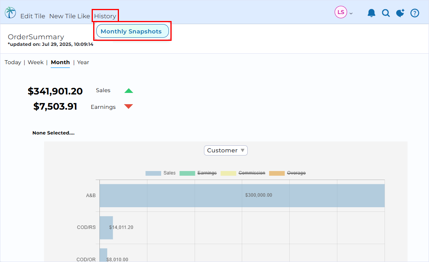Open the Customer dropdown
Image resolution: width=429 pixels, height=262 pixels.
click(226, 150)
